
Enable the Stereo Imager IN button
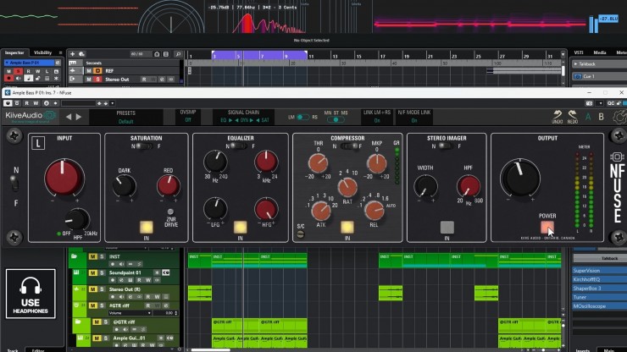point(447,228)
